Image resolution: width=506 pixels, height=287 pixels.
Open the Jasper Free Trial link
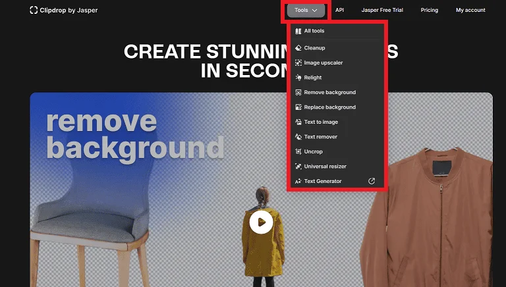pyautogui.click(x=382, y=10)
